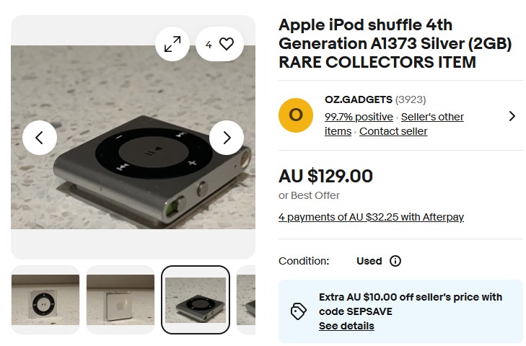
Task: Click See details for SEPSAVE code
Action: click(346, 326)
